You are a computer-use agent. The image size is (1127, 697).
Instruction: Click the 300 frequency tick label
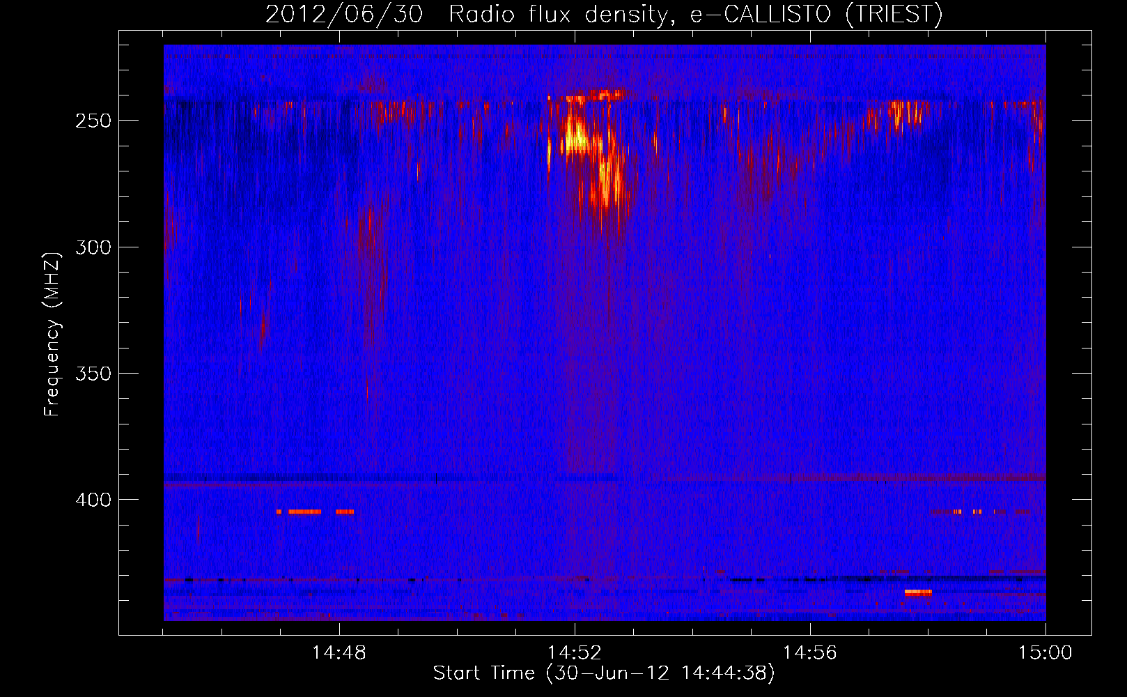coord(93,247)
